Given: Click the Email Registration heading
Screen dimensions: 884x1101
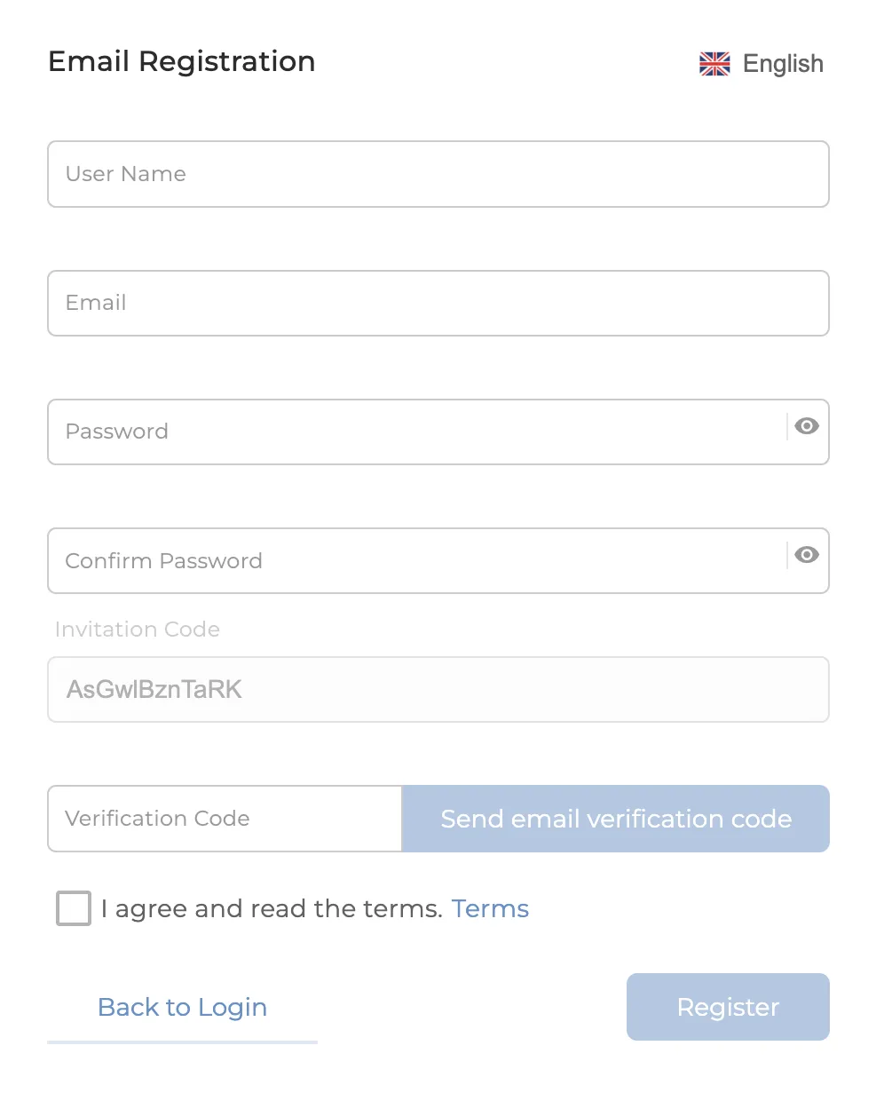Looking at the screenshot, I should (182, 61).
